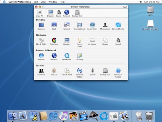
Task: Open the Dock preference pane
Action: (x=54, y=26)
